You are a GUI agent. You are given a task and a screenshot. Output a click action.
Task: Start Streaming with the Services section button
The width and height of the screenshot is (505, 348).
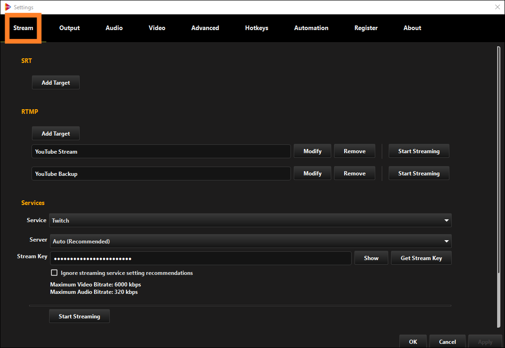(x=79, y=316)
